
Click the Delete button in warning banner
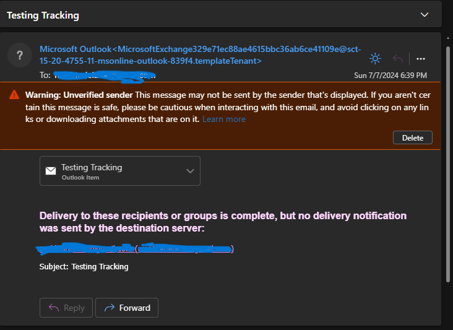point(413,137)
